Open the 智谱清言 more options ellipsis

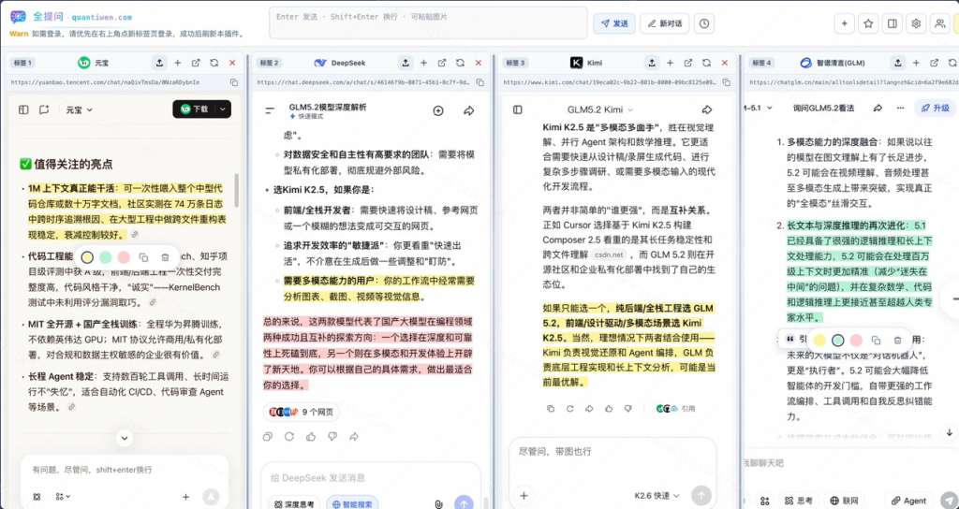tap(900, 109)
